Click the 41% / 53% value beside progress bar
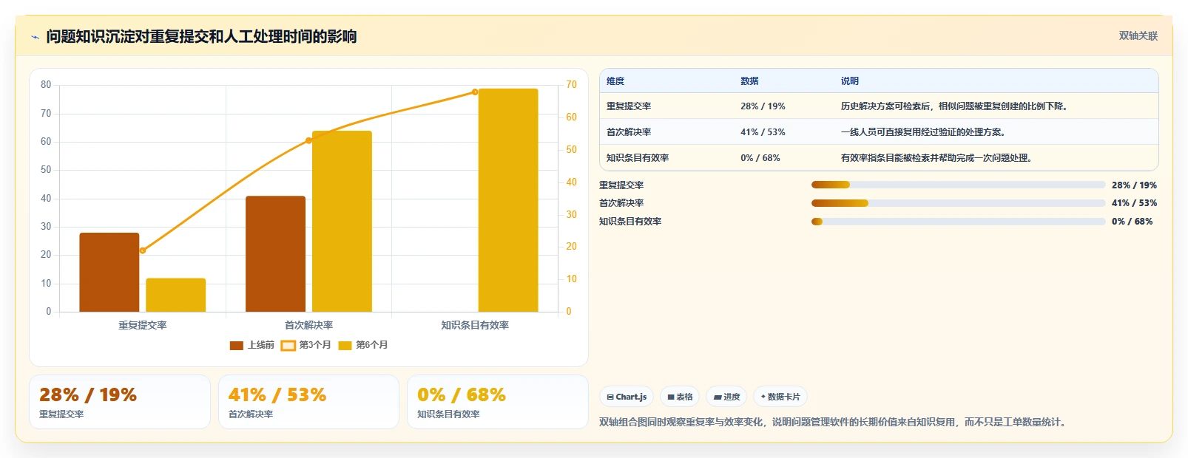Image resolution: width=1188 pixels, height=458 pixels. point(1134,203)
